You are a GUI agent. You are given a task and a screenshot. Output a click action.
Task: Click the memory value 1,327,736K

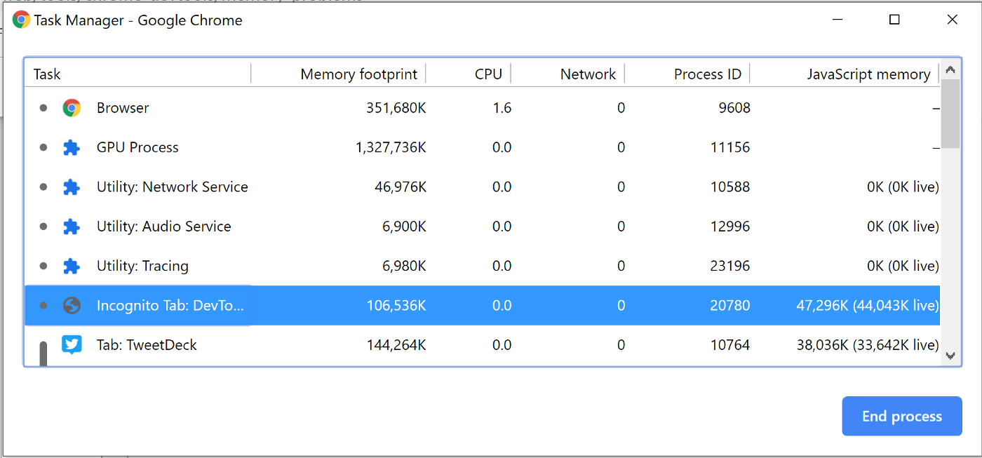pyautogui.click(x=391, y=147)
